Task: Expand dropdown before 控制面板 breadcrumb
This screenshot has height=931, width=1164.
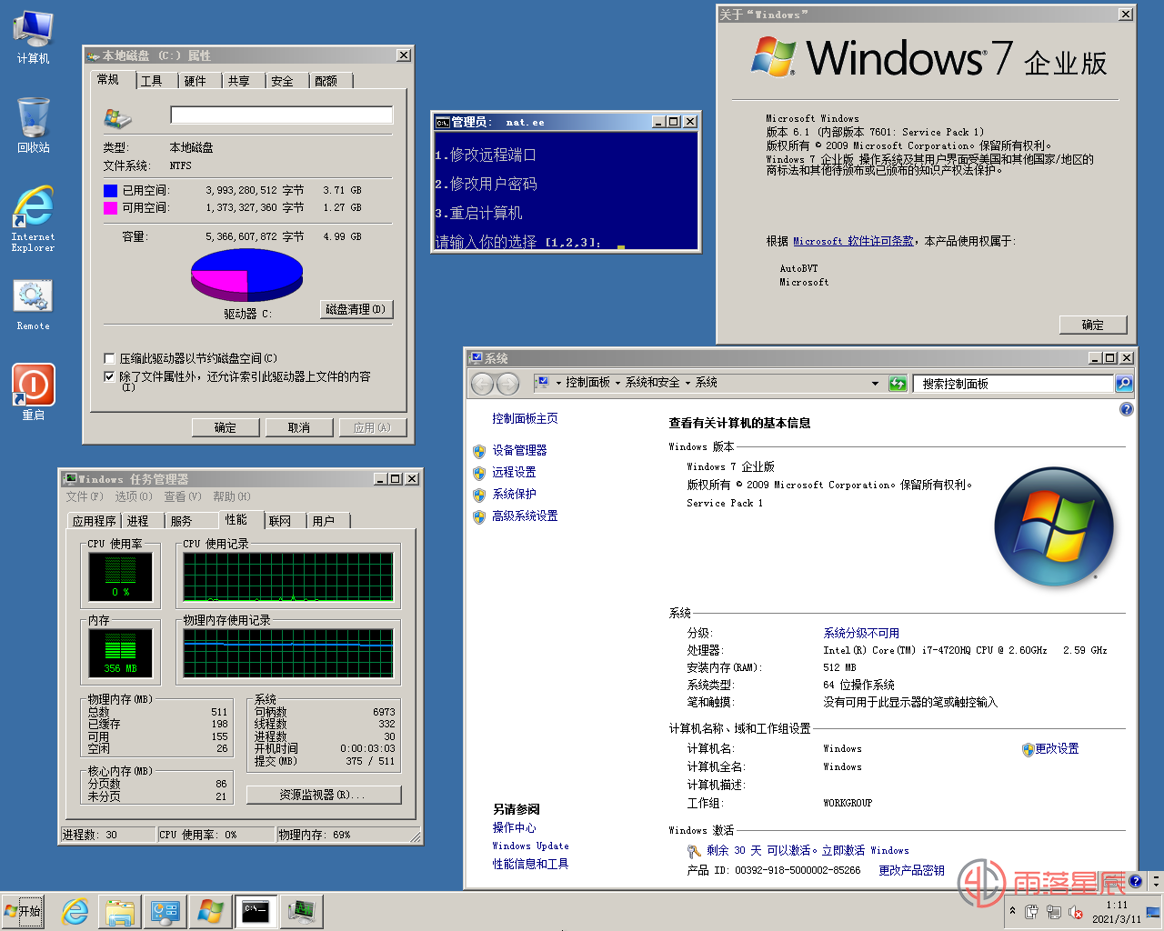Action: pos(558,383)
